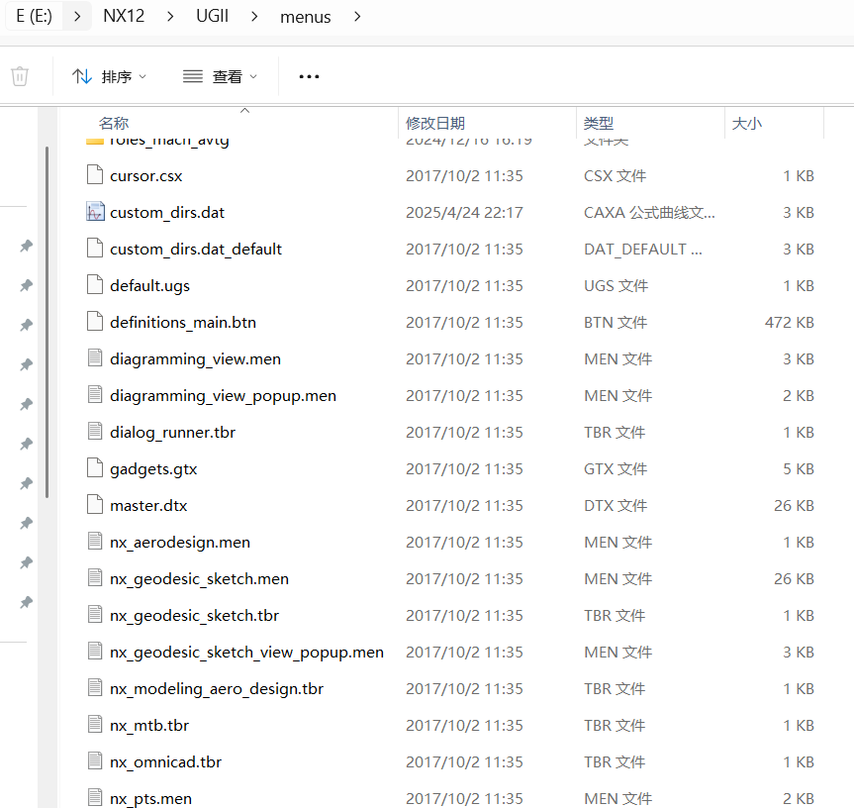The image size is (854, 808).
Task: Open the 排序 sort dropdown
Action: [109, 76]
